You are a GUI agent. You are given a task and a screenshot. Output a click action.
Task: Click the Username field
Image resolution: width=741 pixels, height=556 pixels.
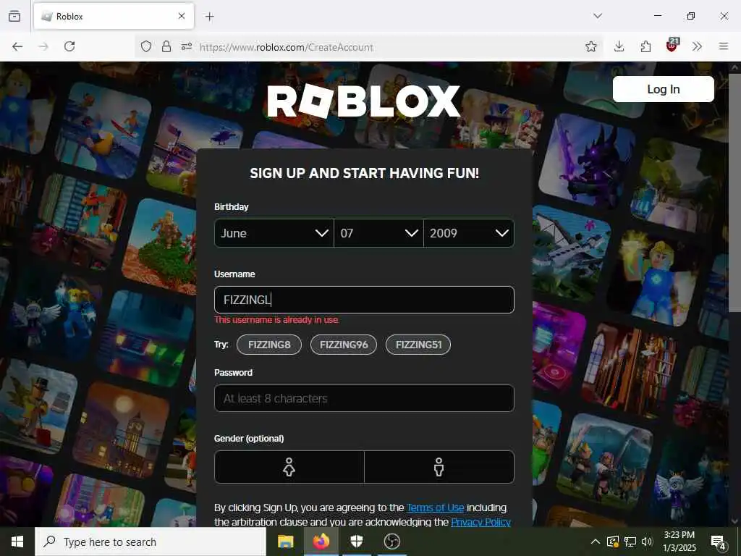click(x=364, y=300)
